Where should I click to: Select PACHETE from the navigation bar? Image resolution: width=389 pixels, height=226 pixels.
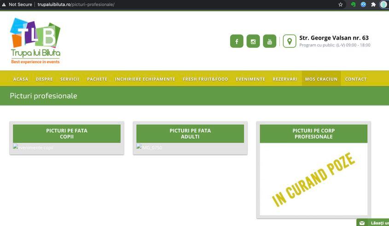pos(97,79)
